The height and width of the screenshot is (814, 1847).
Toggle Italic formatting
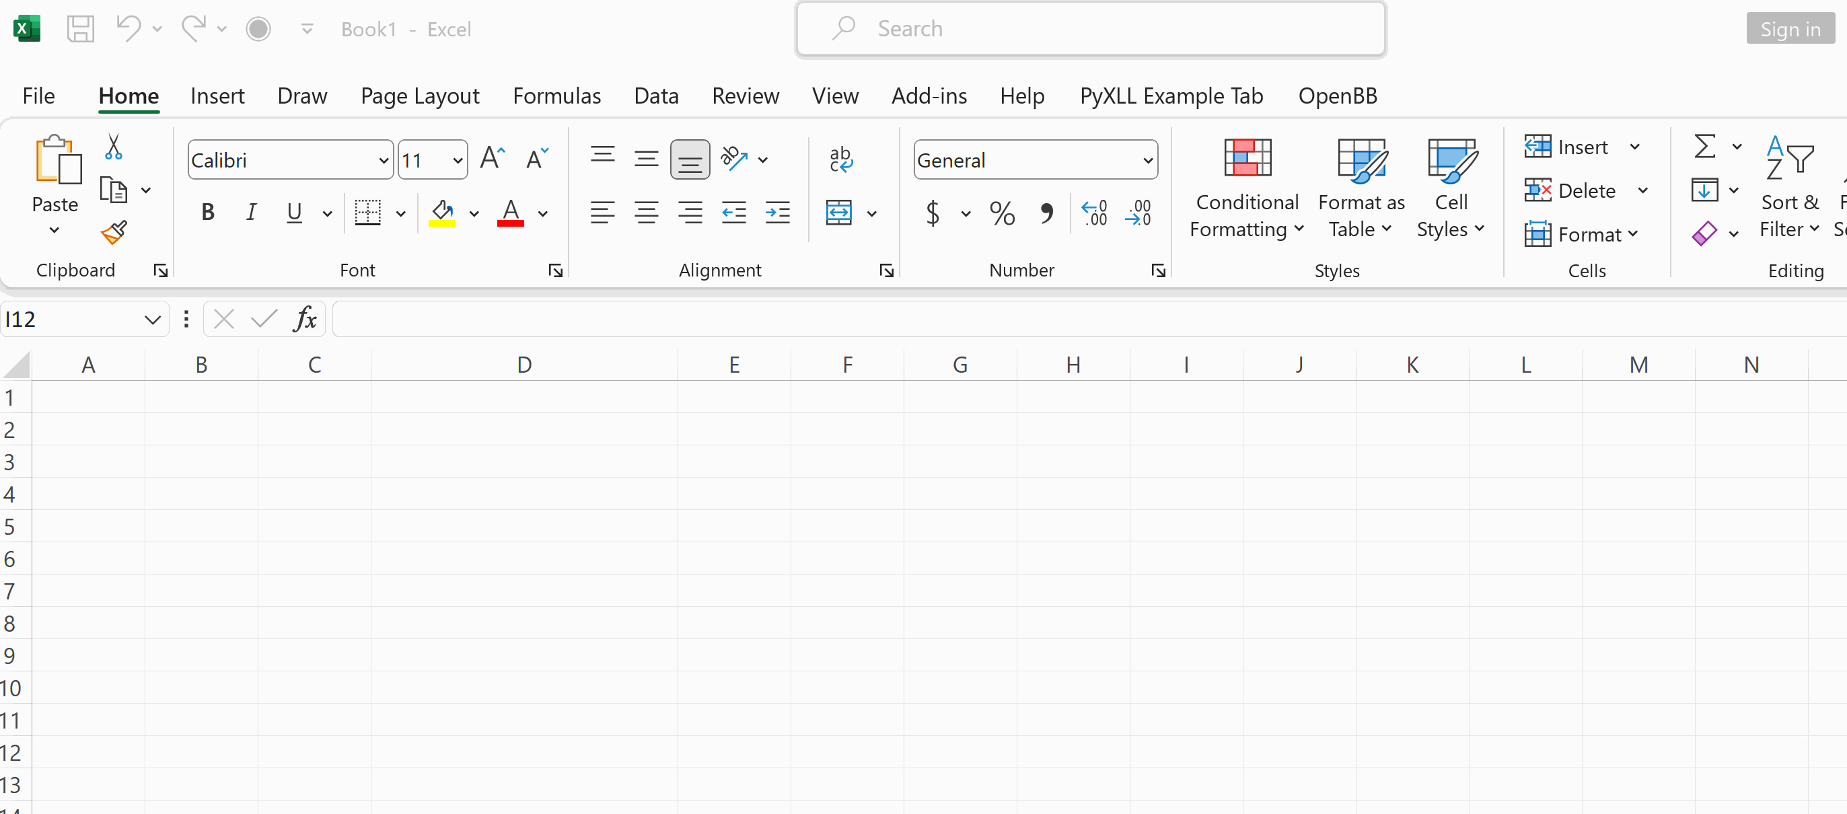pos(251,213)
